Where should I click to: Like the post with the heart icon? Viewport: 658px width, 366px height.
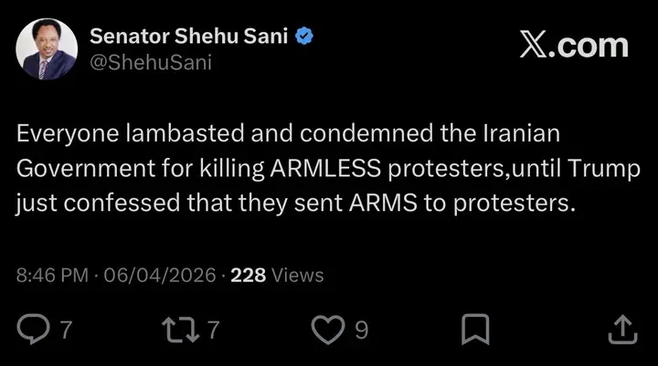pyautogui.click(x=326, y=328)
